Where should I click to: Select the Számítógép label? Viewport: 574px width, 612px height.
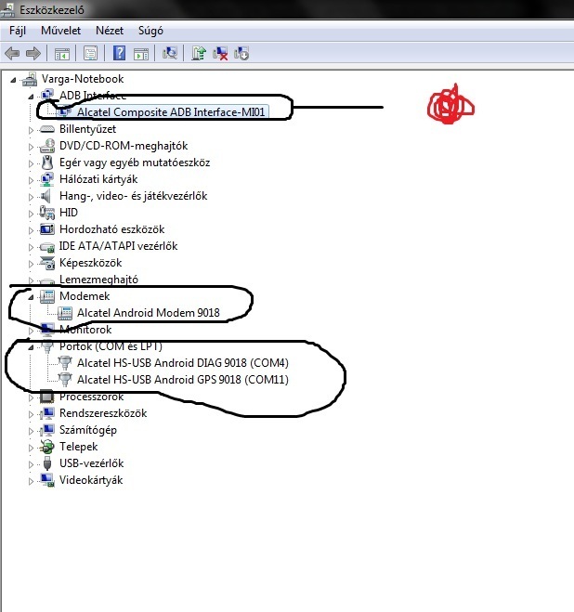pos(88,430)
